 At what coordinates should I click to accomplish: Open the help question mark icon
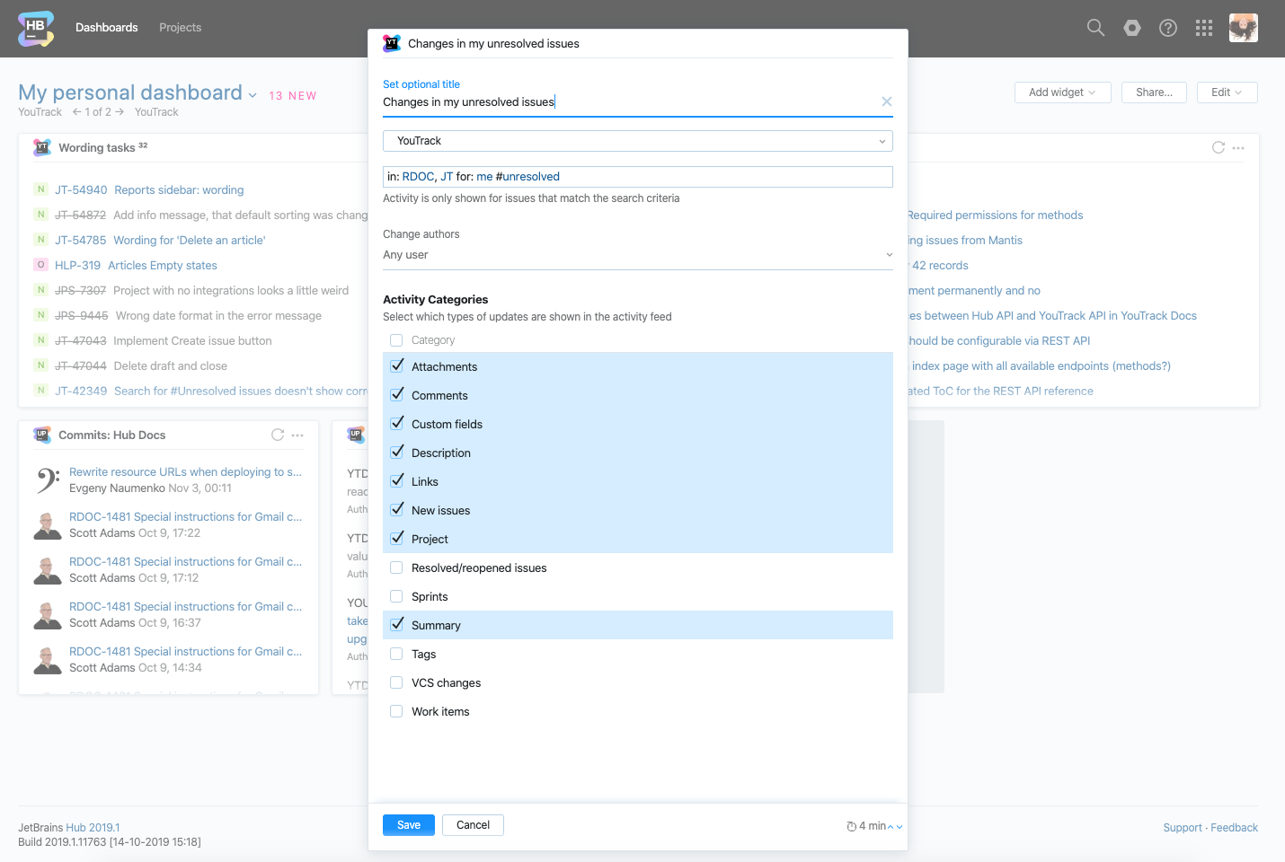coord(1168,28)
